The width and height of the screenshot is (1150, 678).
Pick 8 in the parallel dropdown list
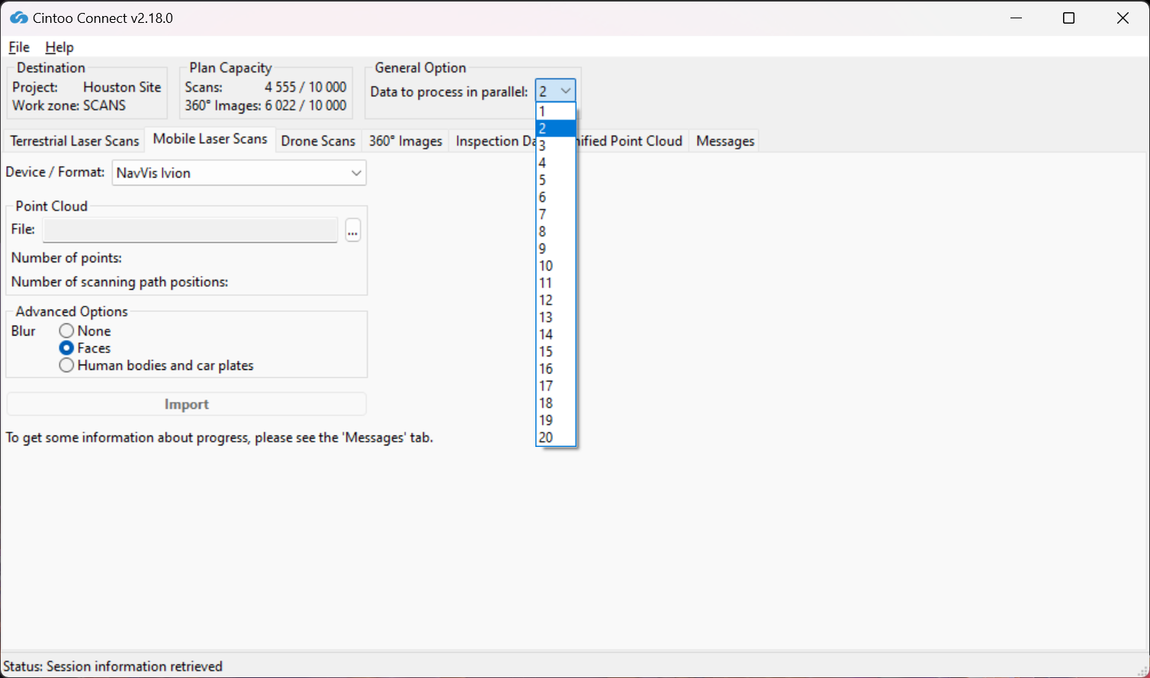click(x=556, y=231)
